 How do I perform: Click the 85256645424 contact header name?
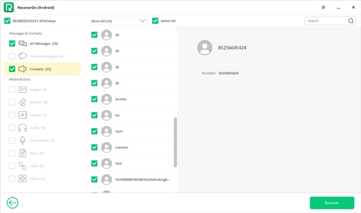[232, 48]
